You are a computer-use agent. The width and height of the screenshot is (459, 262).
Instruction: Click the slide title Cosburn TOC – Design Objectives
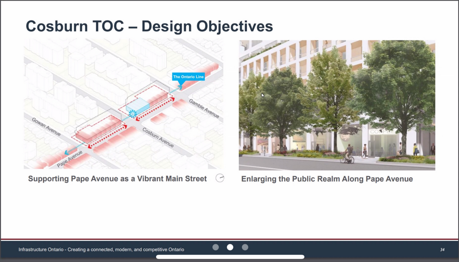click(149, 26)
